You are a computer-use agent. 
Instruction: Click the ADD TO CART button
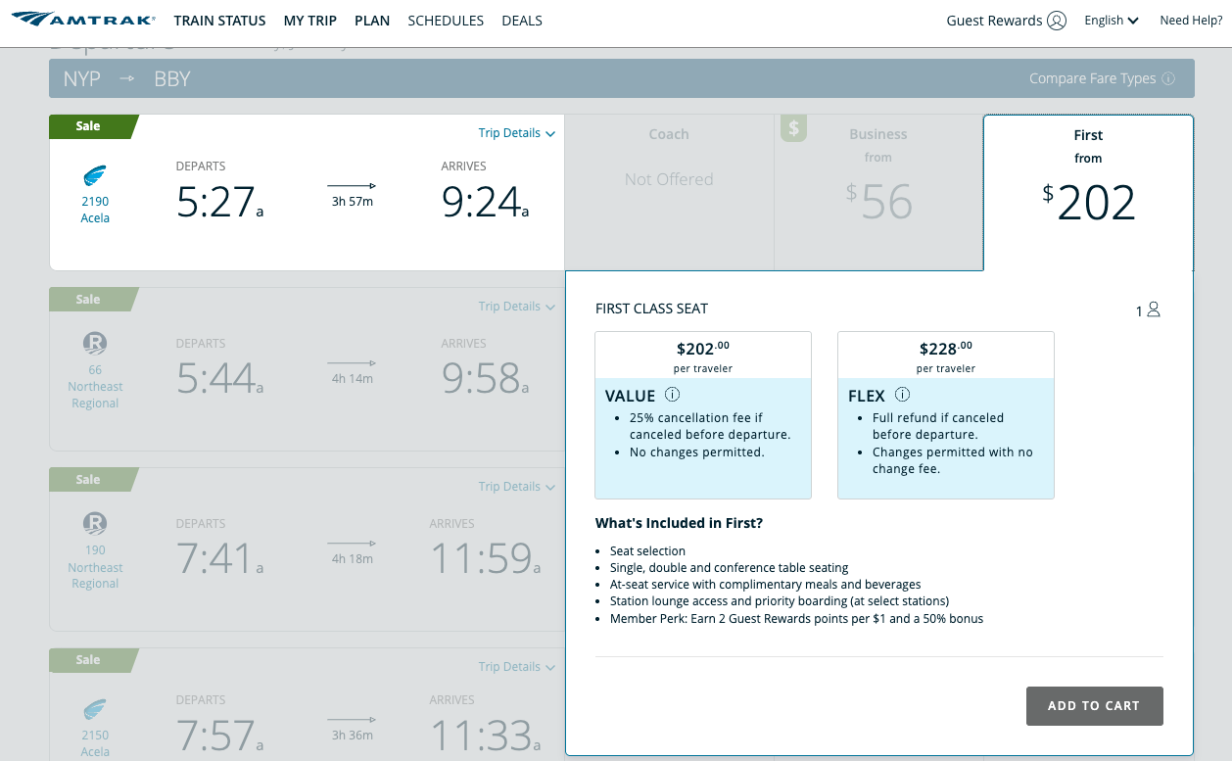(1094, 706)
